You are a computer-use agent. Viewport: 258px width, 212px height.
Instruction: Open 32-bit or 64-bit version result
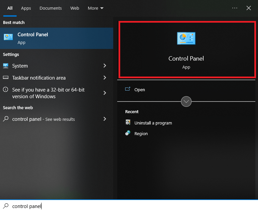(x=56, y=93)
